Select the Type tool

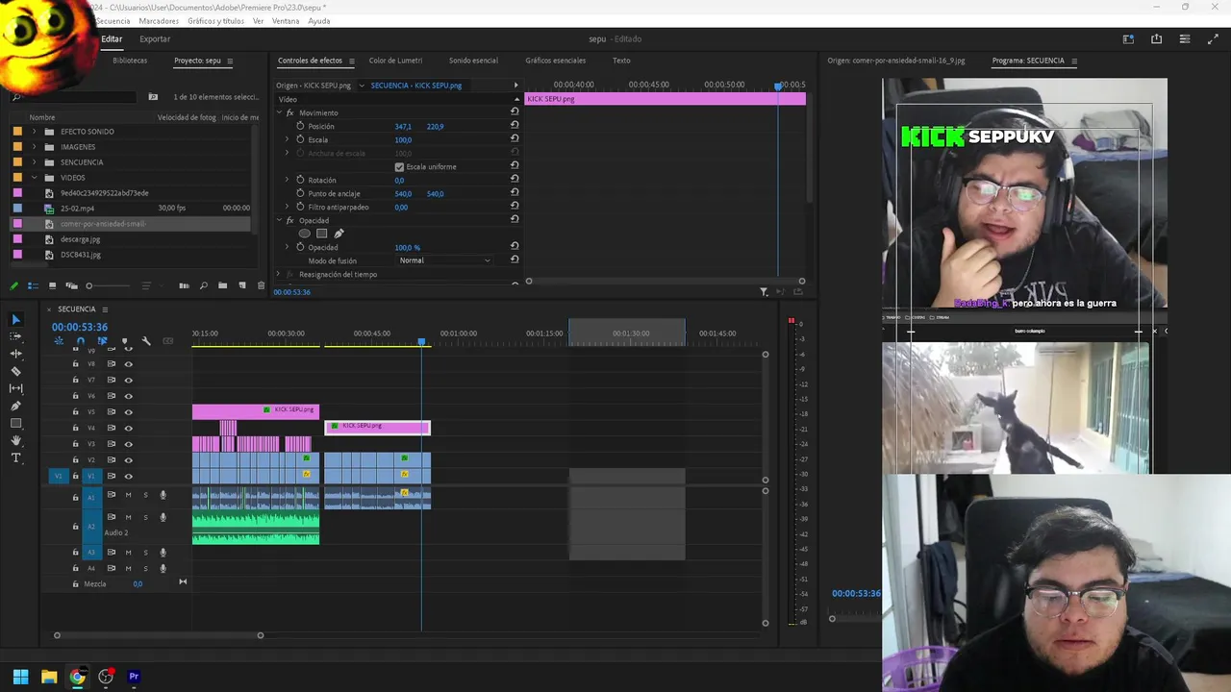(15, 457)
